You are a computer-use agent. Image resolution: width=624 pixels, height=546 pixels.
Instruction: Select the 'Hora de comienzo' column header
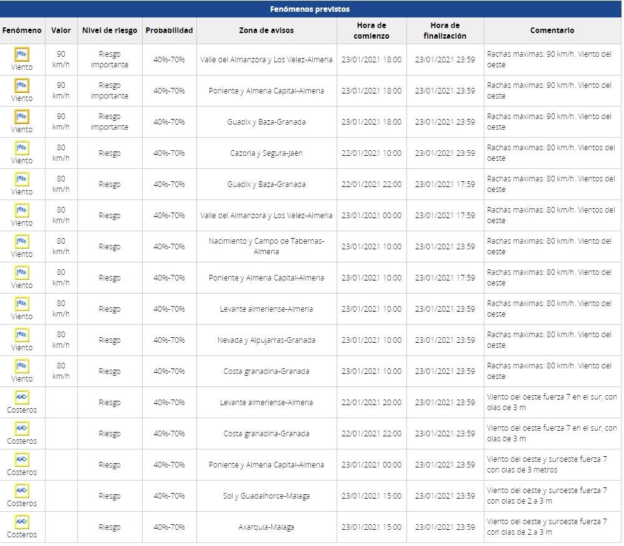[372, 31]
